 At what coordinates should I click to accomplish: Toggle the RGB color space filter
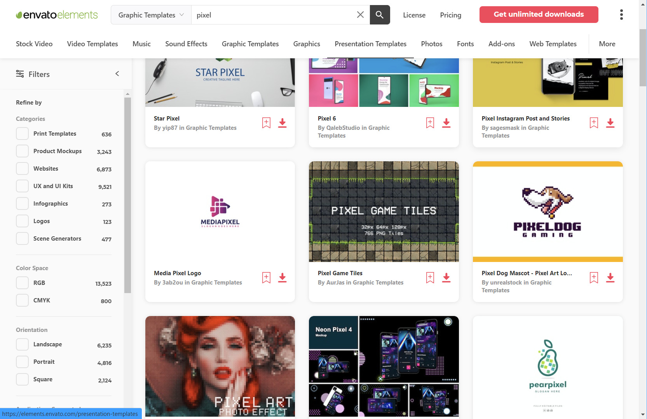pyautogui.click(x=22, y=283)
